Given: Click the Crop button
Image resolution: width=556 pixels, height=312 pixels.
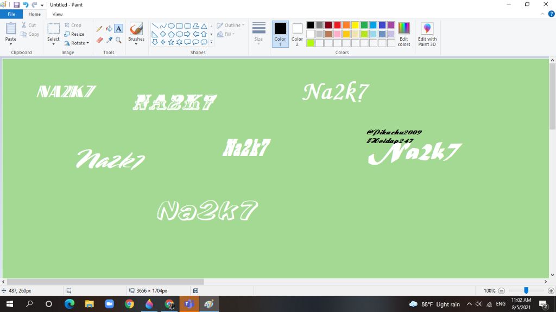Looking at the screenshot, I should pyautogui.click(x=73, y=25).
